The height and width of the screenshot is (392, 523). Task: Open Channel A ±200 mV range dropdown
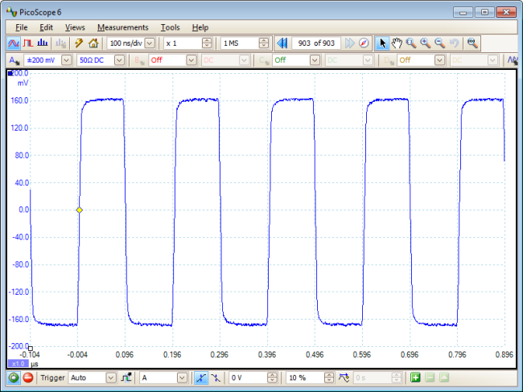66,60
